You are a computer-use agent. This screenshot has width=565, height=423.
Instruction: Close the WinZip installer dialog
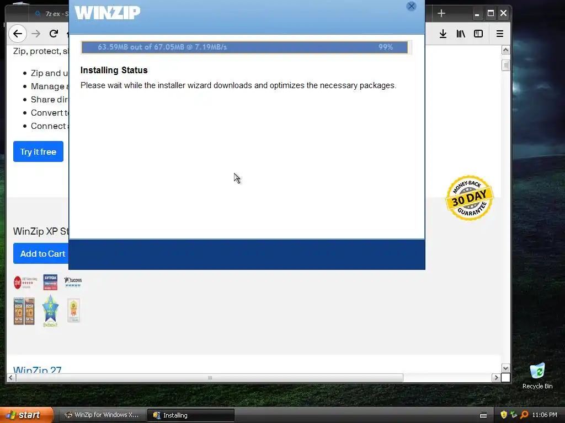(411, 6)
